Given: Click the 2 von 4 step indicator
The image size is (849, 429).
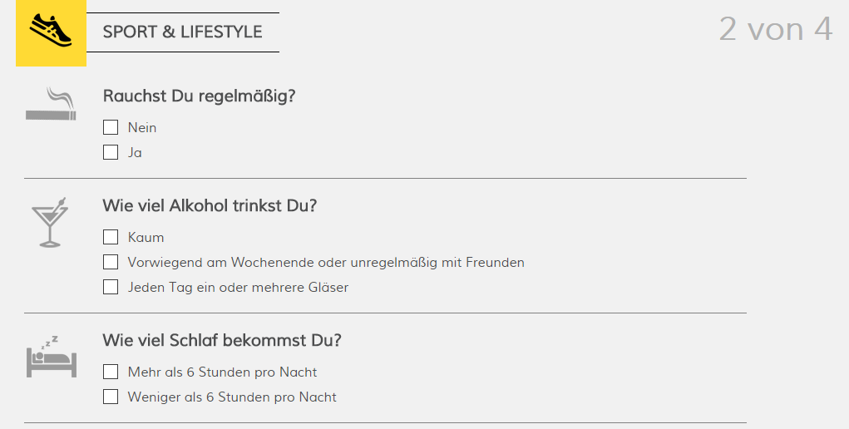Looking at the screenshot, I should (x=775, y=29).
